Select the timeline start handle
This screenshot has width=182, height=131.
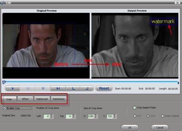pos(4,82)
